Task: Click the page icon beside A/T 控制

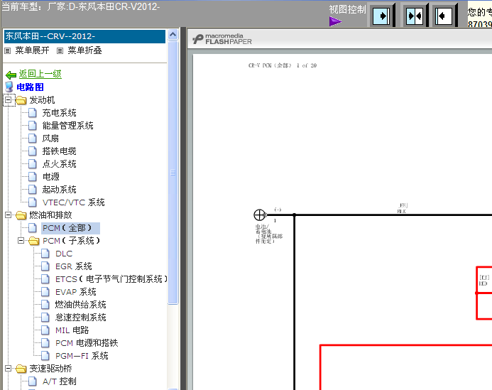Action: 33,381
